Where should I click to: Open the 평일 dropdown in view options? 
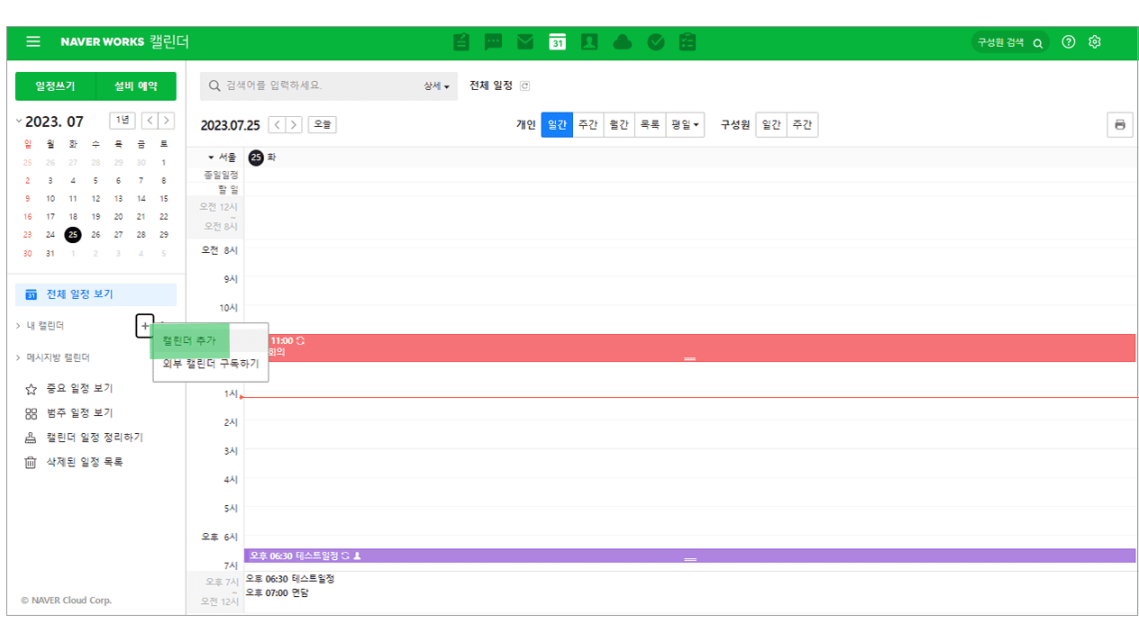(685, 125)
